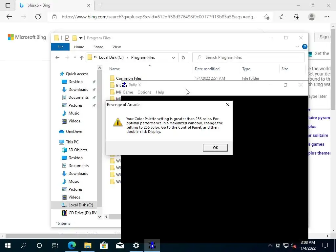Switch to Microsoft Edge on taskbar
This screenshot has height=252, width=336.
tap(72, 245)
